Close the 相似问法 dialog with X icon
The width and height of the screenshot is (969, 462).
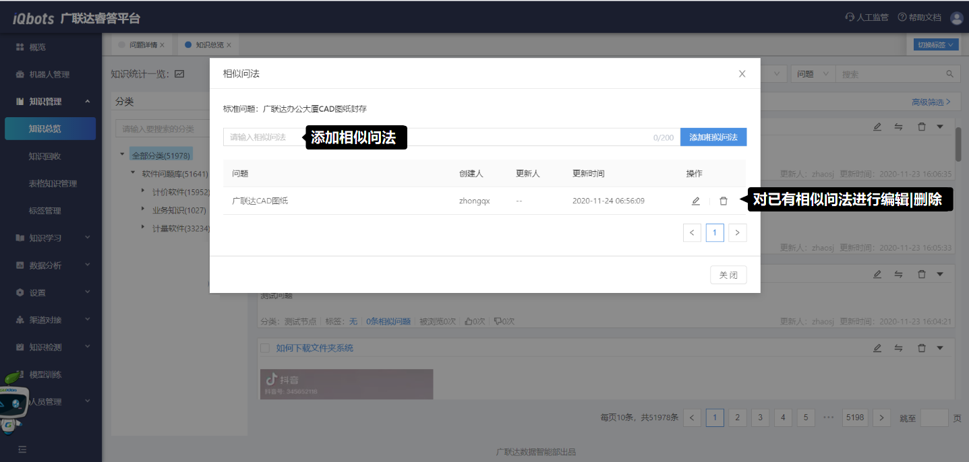point(742,74)
